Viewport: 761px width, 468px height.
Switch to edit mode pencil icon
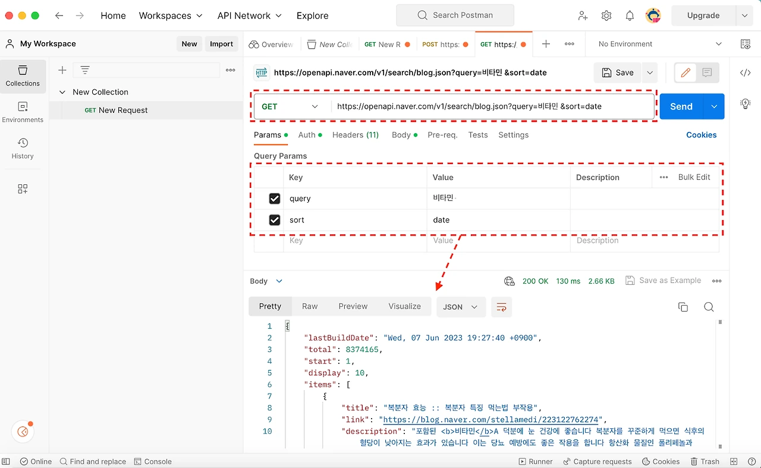pyautogui.click(x=685, y=73)
